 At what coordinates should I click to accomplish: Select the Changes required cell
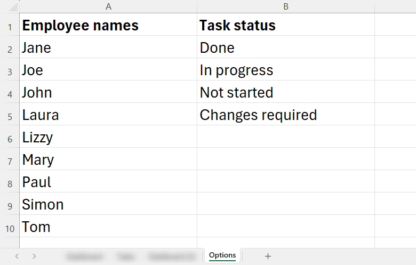point(286,114)
